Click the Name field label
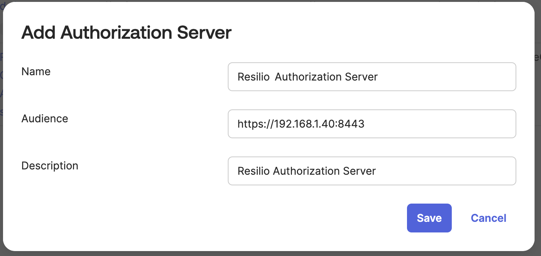The width and height of the screenshot is (541, 256). [36, 71]
